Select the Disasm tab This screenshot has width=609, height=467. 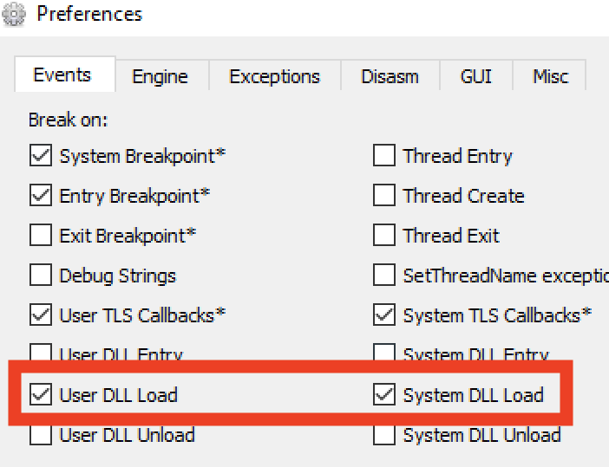390,76
